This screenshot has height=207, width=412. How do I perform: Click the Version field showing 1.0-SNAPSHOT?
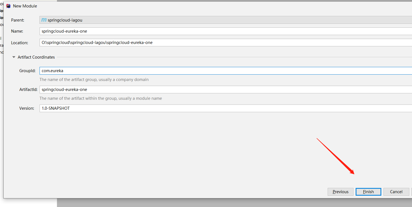click(226, 108)
